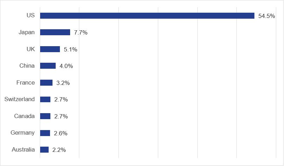Click the Australia axis label
284x166 pixels.
(x=23, y=150)
